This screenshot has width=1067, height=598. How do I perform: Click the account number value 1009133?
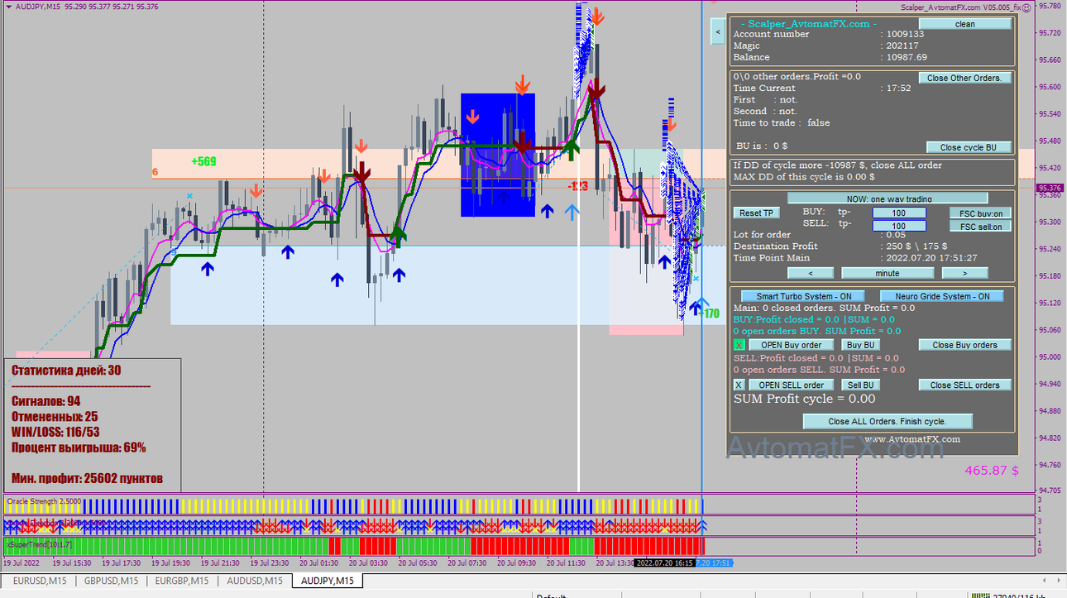tap(905, 34)
